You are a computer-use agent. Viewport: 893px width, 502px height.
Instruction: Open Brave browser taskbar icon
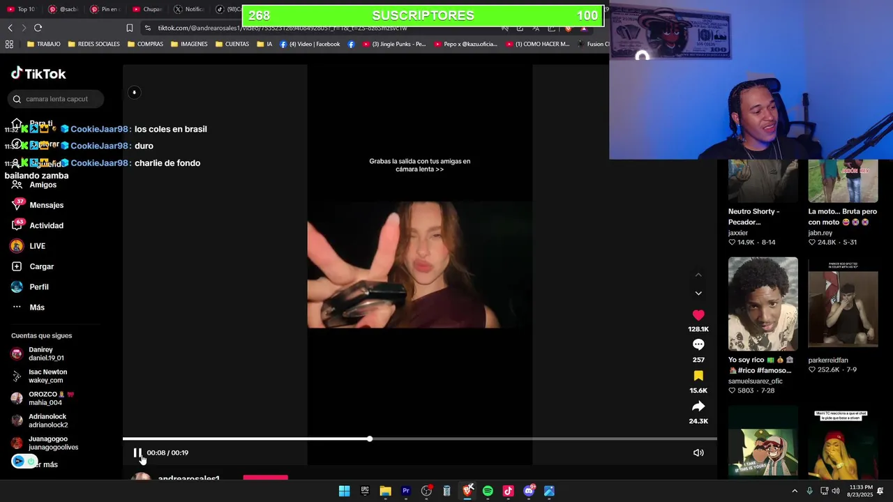(x=467, y=491)
